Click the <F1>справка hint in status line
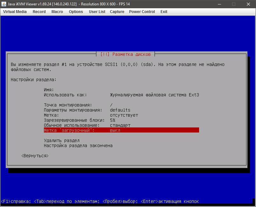Screen dimensions: 256x207 [16, 202]
